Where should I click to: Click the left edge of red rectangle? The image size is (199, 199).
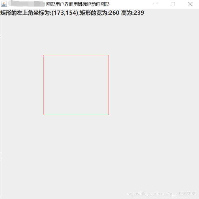[x=44, y=85]
